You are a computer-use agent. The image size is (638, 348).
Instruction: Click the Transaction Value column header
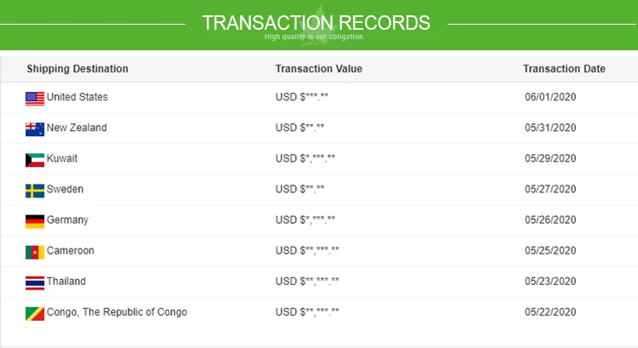point(319,69)
